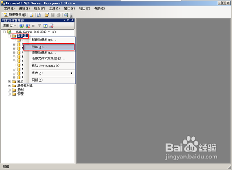The image size is (232, 170).
Task: Click the green server icon in the tree
Action: 9,32
